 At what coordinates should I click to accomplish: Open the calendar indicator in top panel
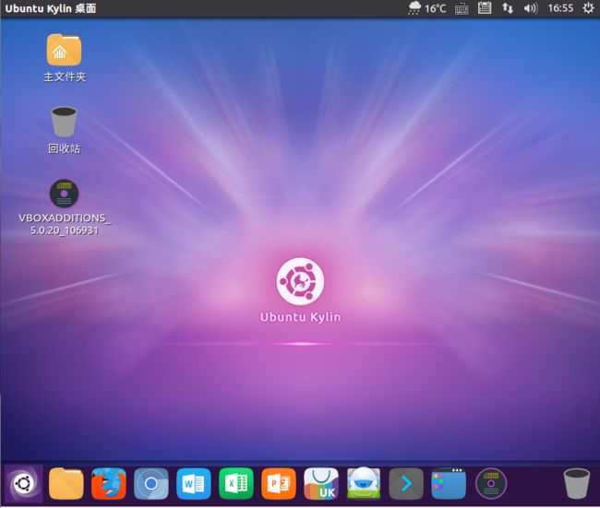click(485, 8)
